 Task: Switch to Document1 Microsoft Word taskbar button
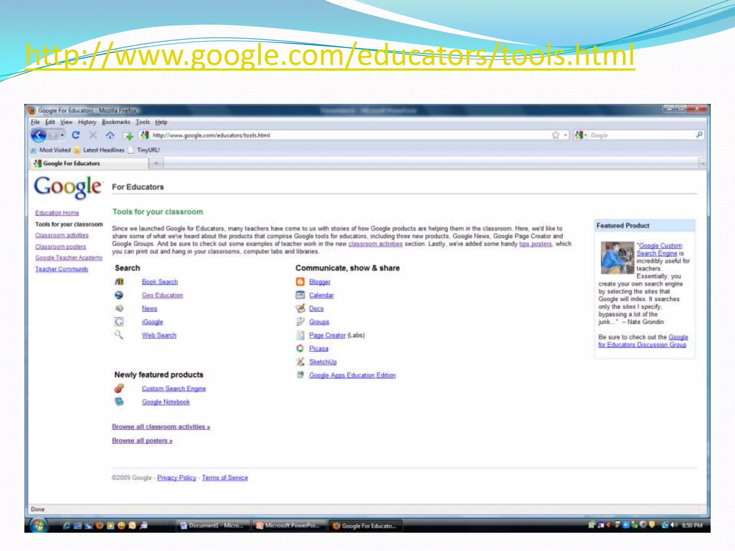(213, 526)
